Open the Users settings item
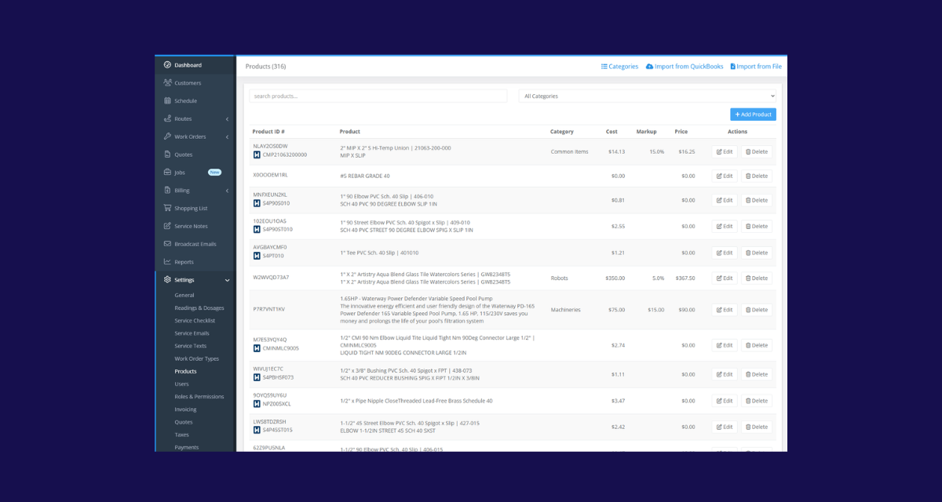942x502 pixels. pyautogui.click(x=181, y=384)
